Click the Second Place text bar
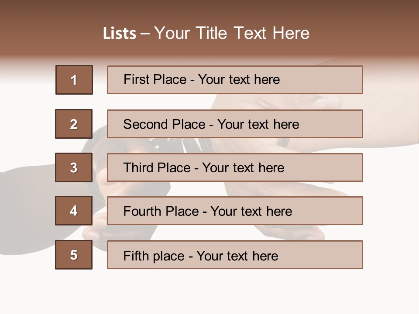The width and height of the screenshot is (419, 314). (235, 124)
